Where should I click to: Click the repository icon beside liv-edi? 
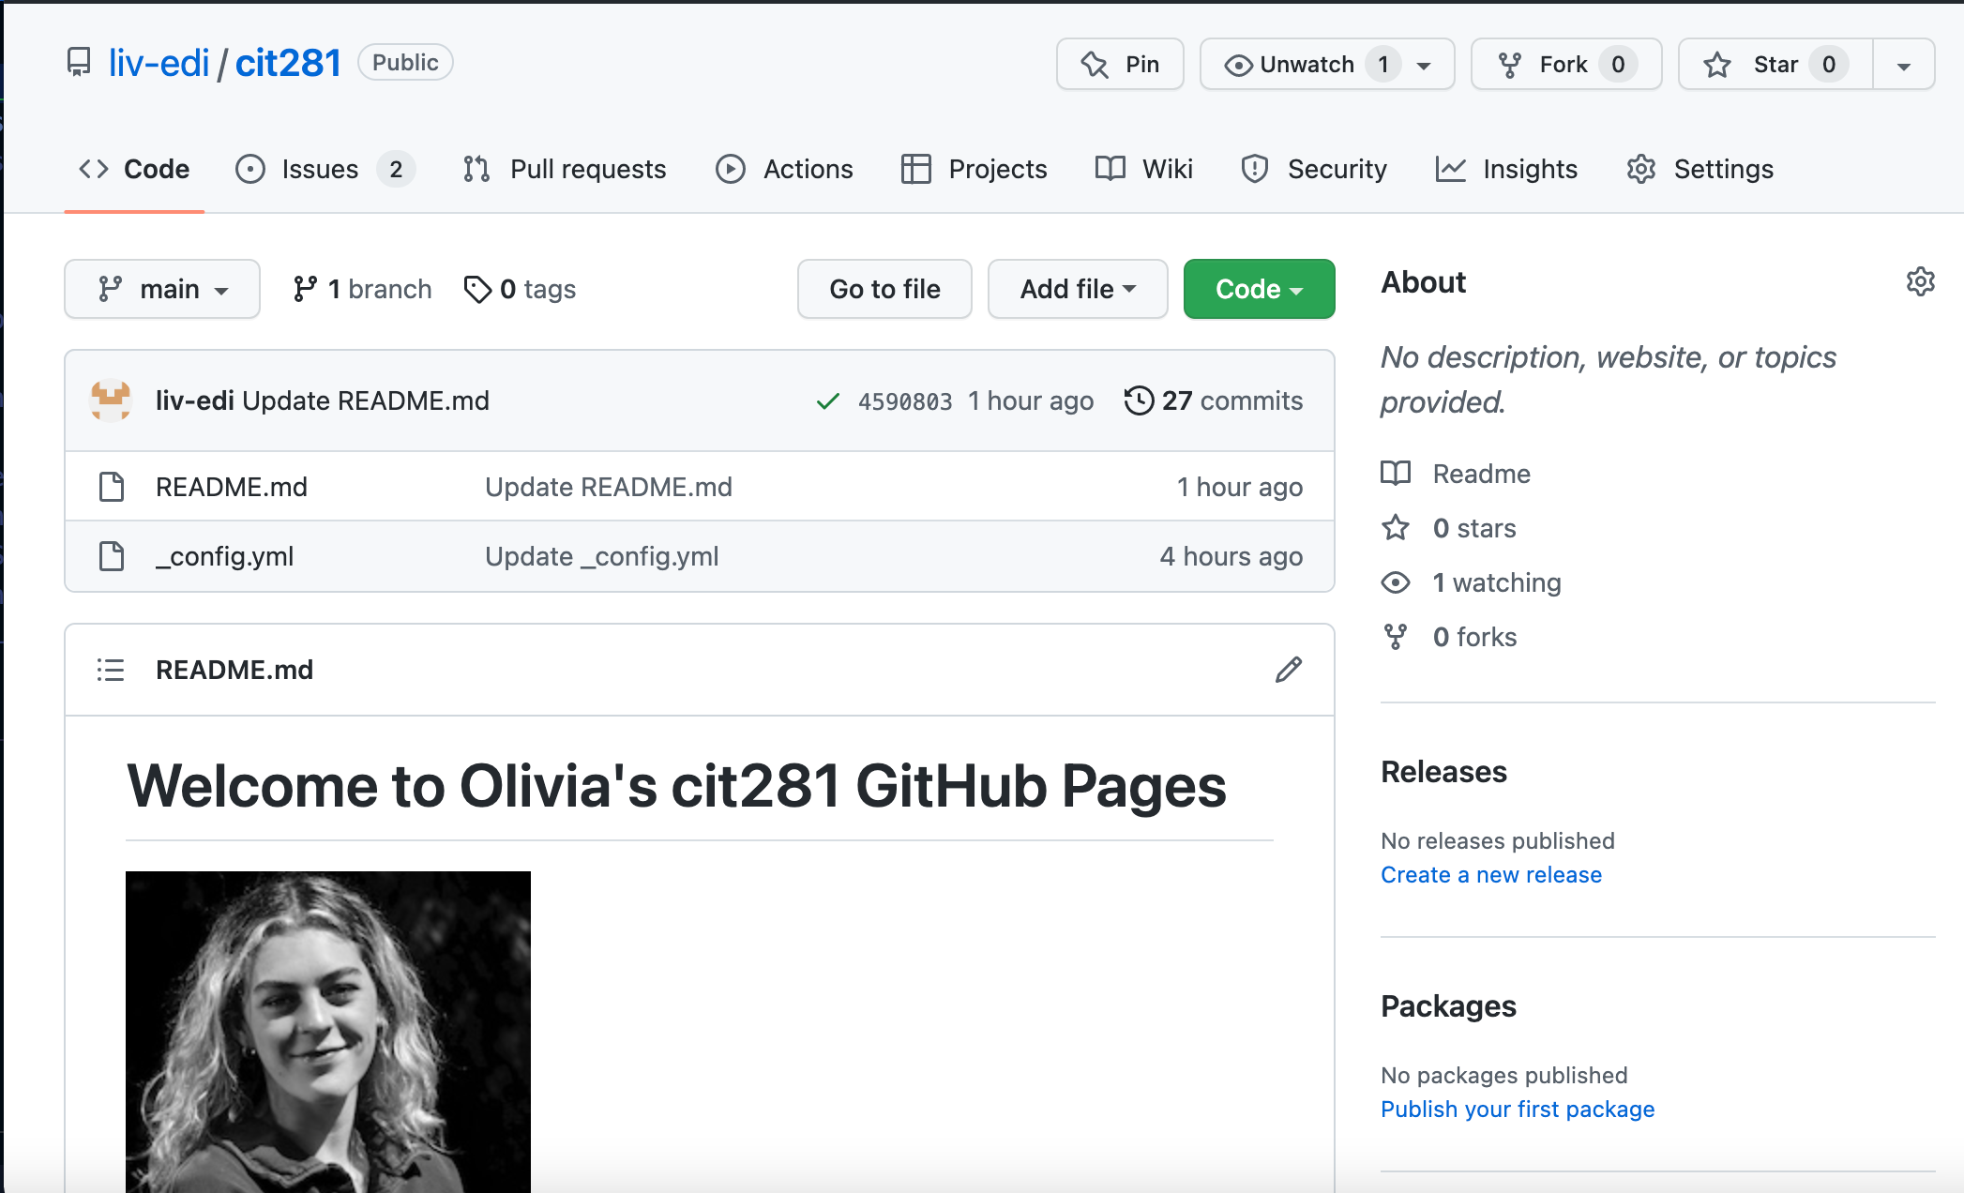click(x=80, y=63)
